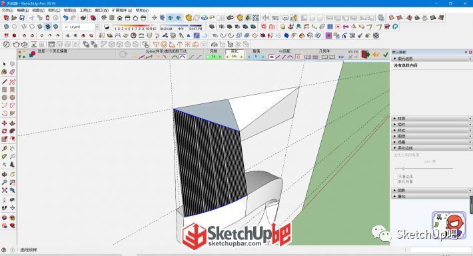Toggle the highlighted spline method option
The image size is (473, 256).
pos(182,57)
